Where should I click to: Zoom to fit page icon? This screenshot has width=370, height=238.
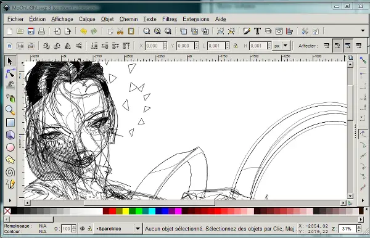pyautogui.click(x=168, y=31)
